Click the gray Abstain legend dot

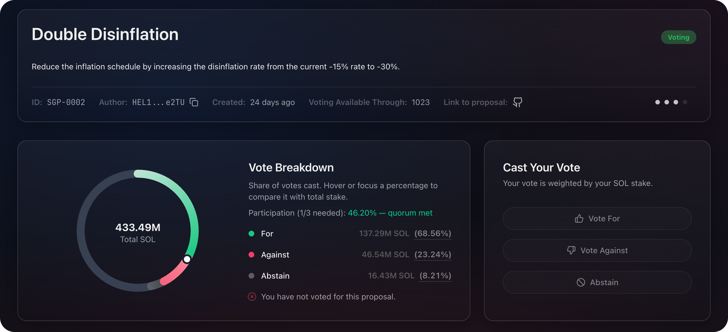click(x=251, y=276)
